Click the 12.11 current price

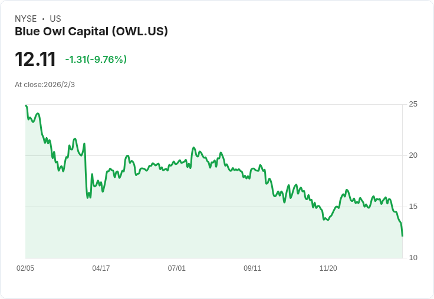(x=35, y=59)
